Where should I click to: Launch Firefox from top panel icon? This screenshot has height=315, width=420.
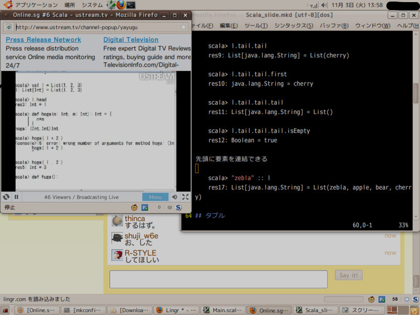pos(121,5)
